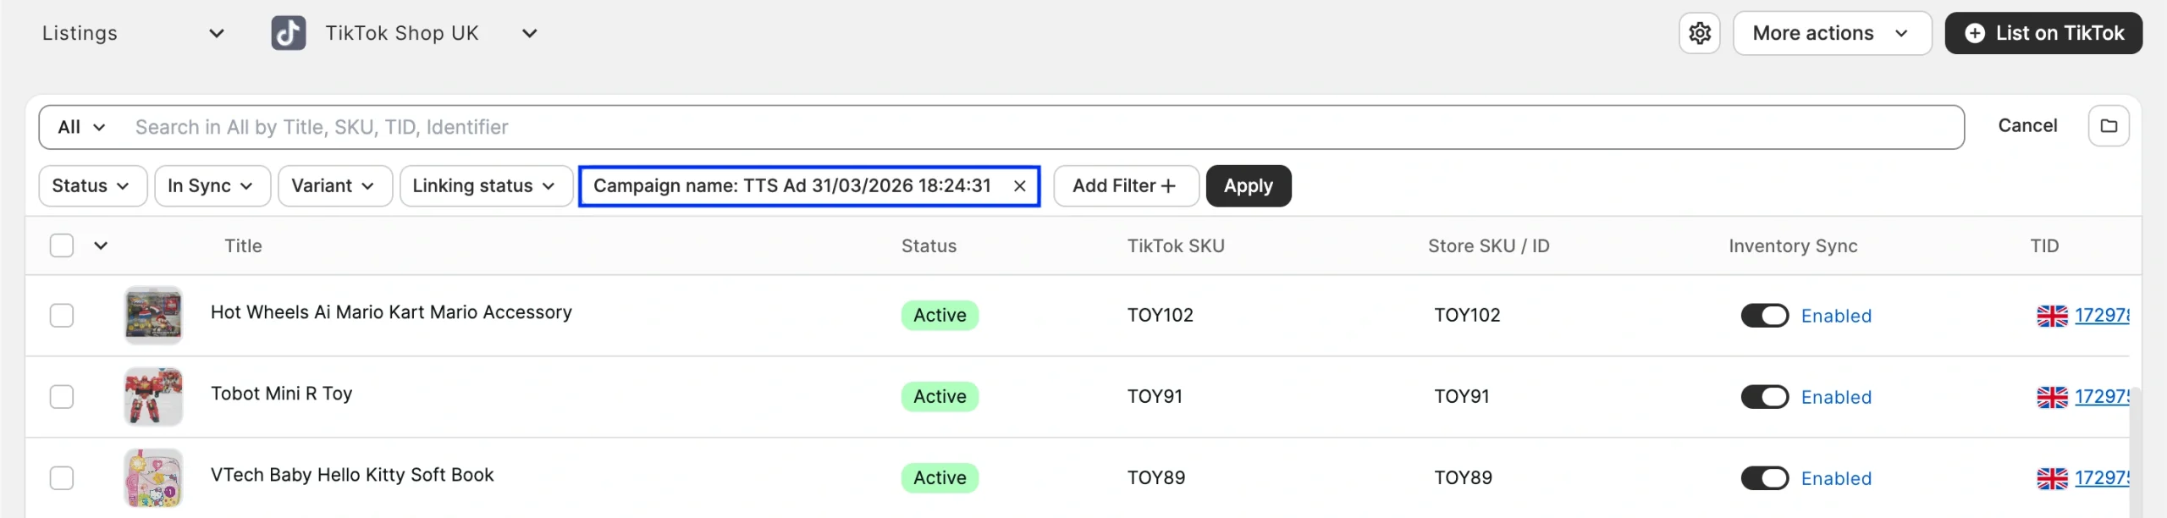Image resolution: width=2167 pixels, height=518 pixels.
Task: Click TikTok SKU cell of Hot Wheels row
Action: tap(1160, 316)
